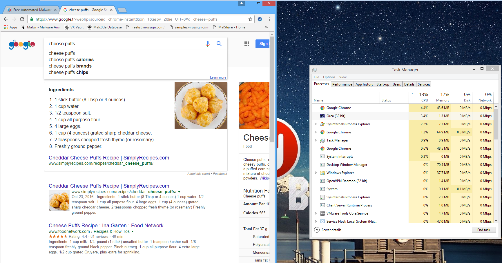Expand the Task Manager process group
Viewport: 502px width, 263px height.
(316, 140)
